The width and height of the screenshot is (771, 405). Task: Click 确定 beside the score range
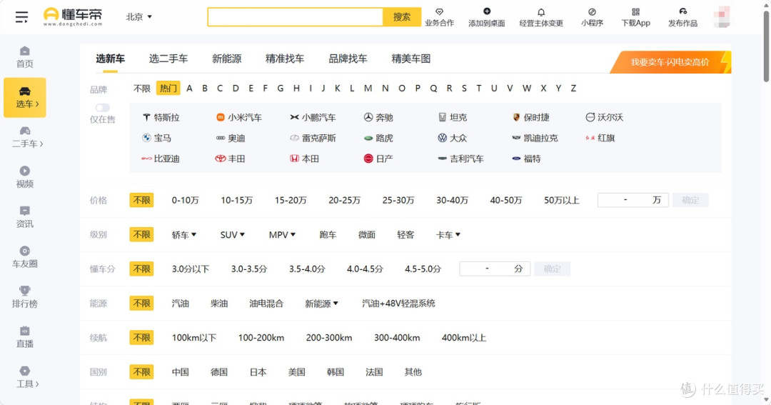[x=552, y=269]
